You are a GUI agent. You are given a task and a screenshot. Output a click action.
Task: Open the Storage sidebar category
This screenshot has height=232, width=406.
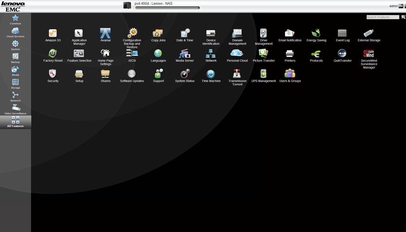coord(15,83)
